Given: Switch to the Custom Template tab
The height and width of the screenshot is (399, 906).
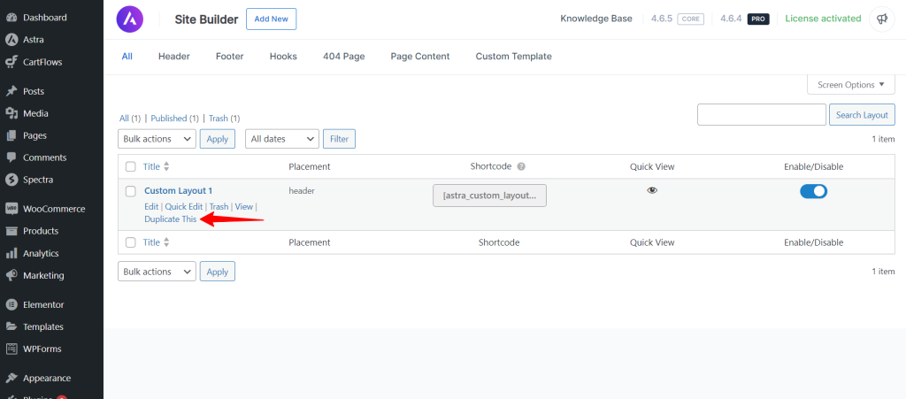Looking at the screenshot, I should pos(513,57).
